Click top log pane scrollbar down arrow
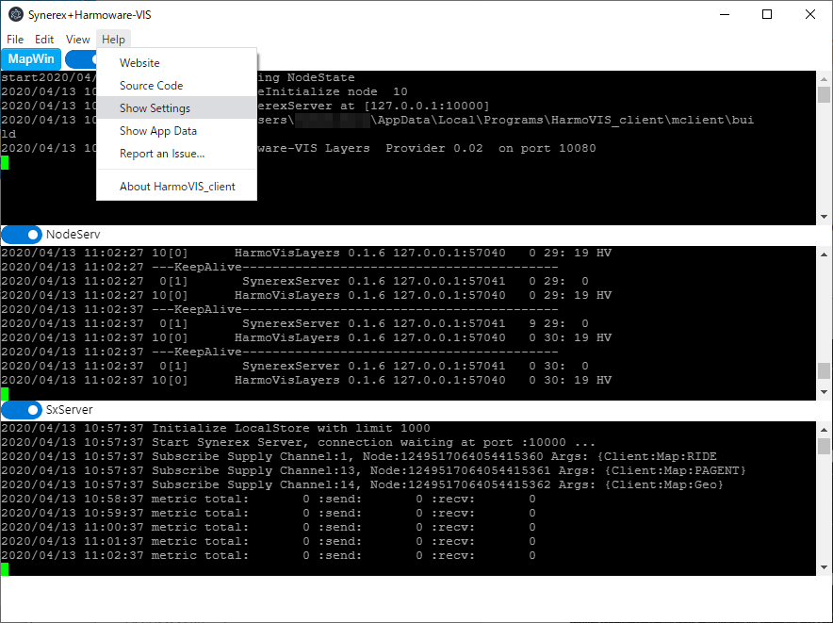The height and width of the screenshot is (623, 833). (824, 217)
